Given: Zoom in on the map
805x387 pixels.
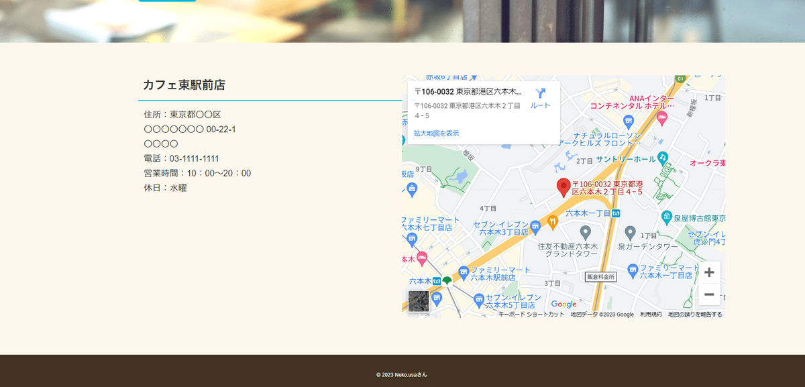Looking at the screenshot, I should tap(709, 272).
